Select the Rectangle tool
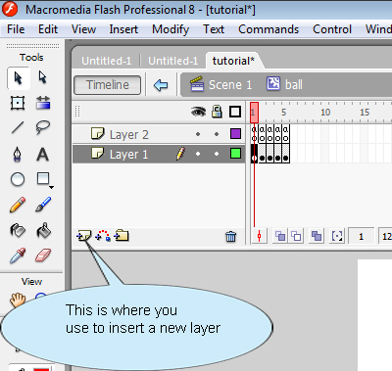 pyautogui.click(x=43, y=179)
